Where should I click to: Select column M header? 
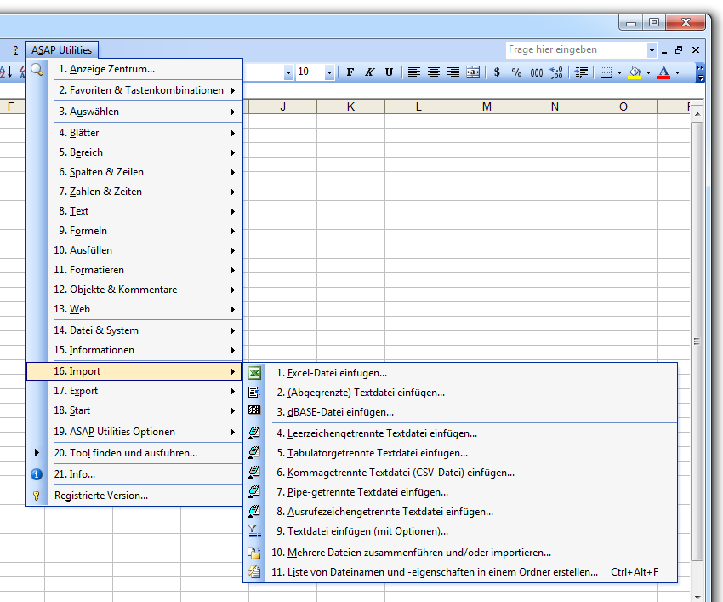[487, 106]
